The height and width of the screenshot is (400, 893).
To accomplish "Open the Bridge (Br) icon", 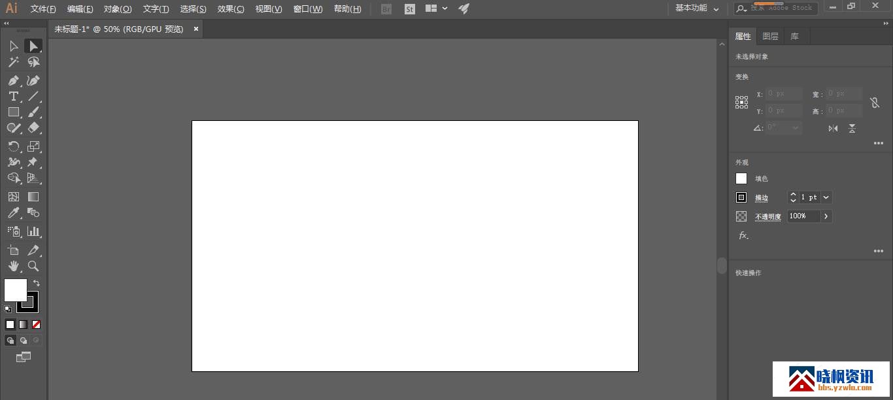I will tap(386, 9).
